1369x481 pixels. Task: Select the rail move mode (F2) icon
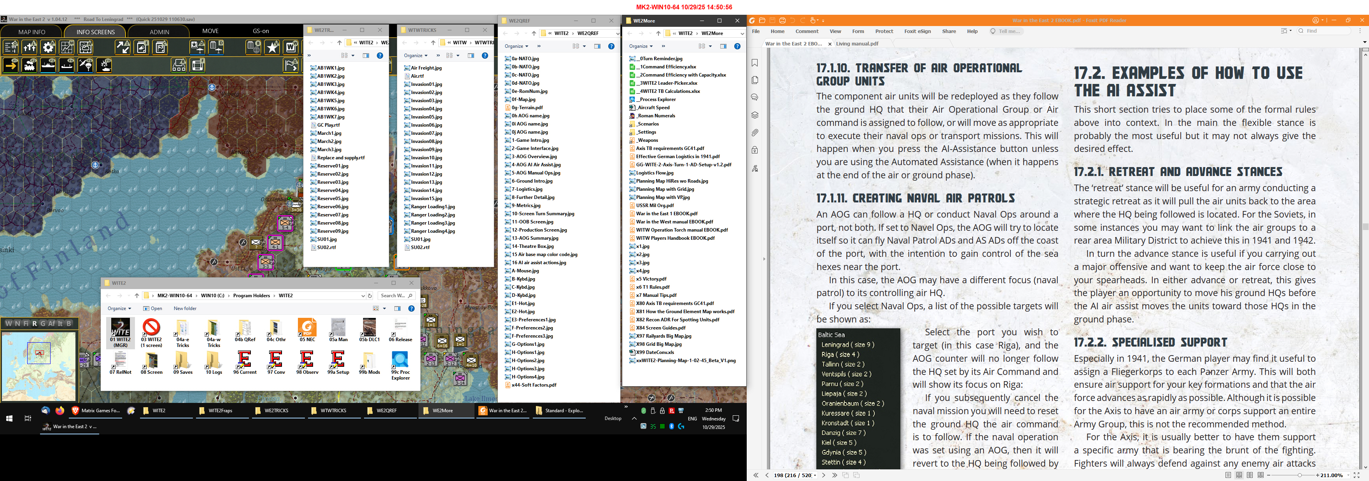click(29, 65)
